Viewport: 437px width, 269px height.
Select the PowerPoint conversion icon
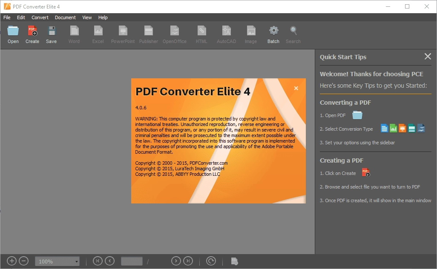[123, 31]
